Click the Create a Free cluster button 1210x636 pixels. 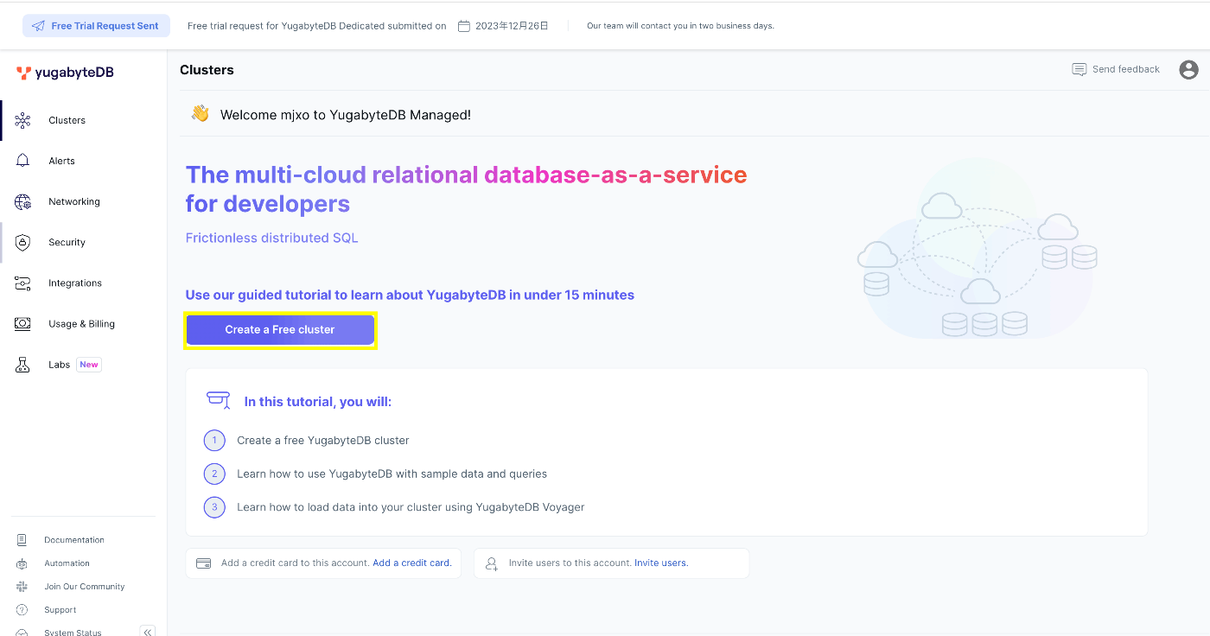(279, 329)
